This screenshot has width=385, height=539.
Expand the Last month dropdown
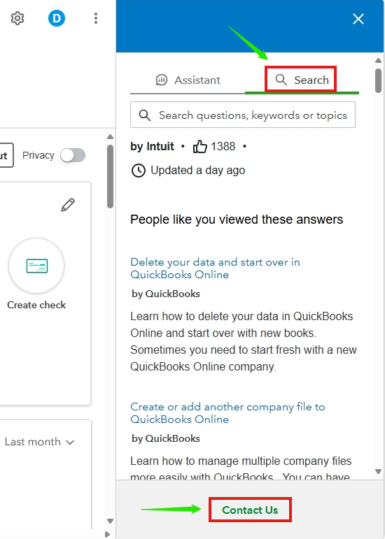click(40, 442)
